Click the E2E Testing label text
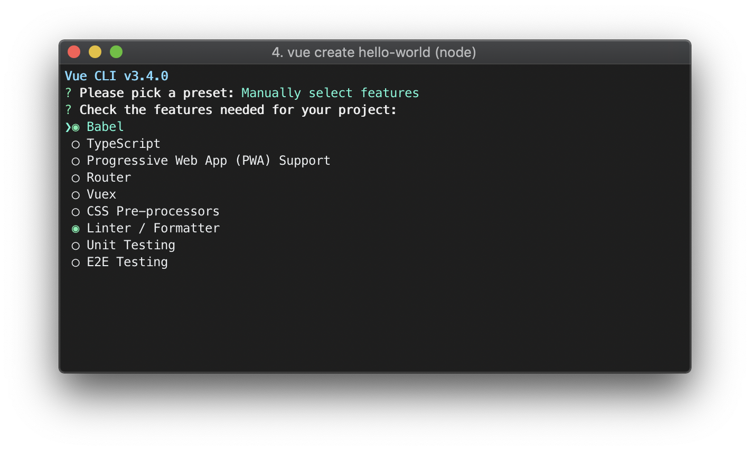Screen dimensions: 750x451 127,262
